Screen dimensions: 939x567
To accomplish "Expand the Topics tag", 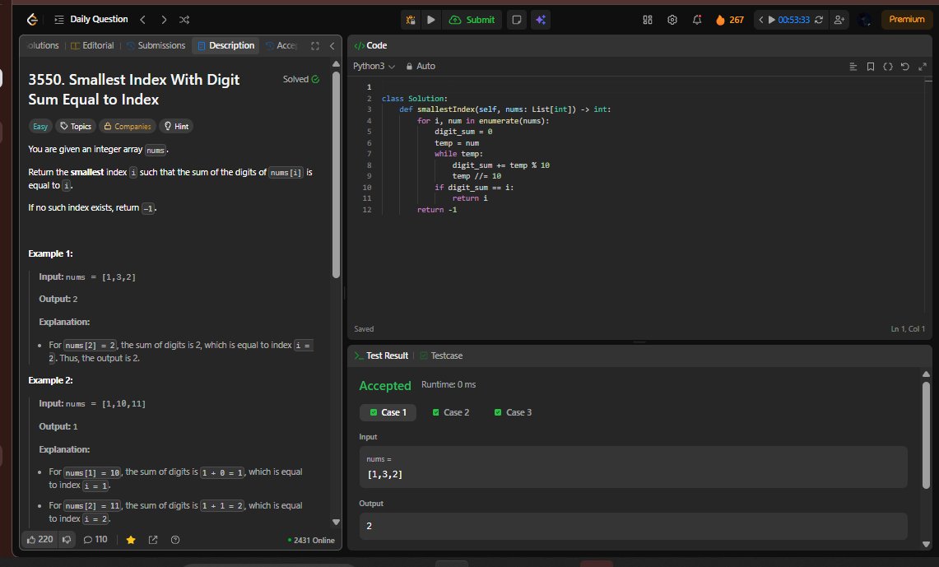I will [x=76, y=127].
